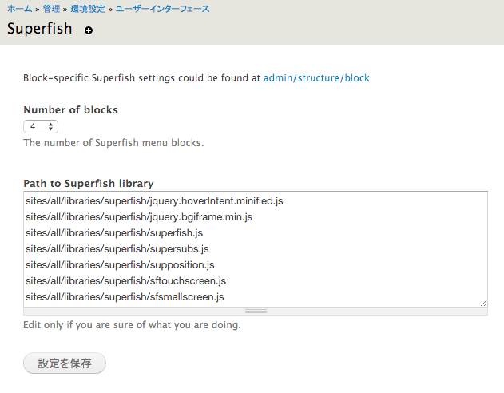This screenshot has height=393, width=504.
Task: Click the Superfish page title
Action: pos(39,29)
